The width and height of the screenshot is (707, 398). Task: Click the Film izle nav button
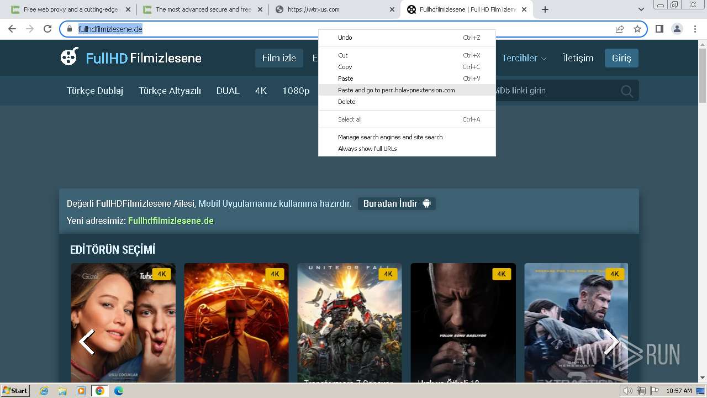coord(279,58)
